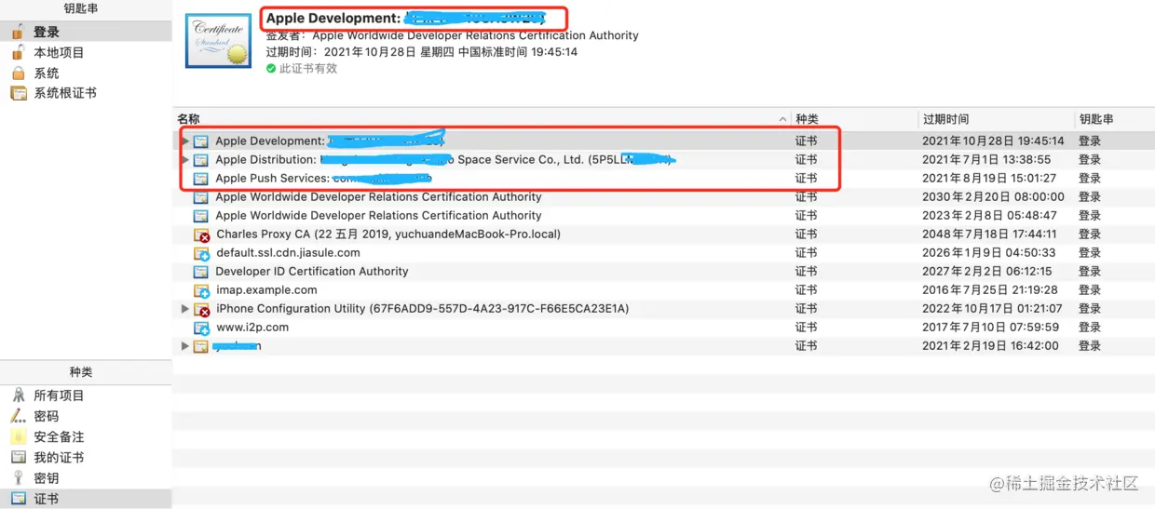Click the 本地项目 padlock icon
This screenshot has height=509, width=1155.
click(x=18, y=52)
